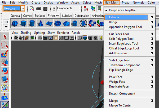The width and height of the screenshot is (159, 108).
Task: Click the Save Scene disk icon
Action: [x=45, y=9]
